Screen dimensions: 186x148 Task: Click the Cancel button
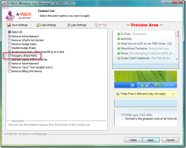(x=170, y=140)
